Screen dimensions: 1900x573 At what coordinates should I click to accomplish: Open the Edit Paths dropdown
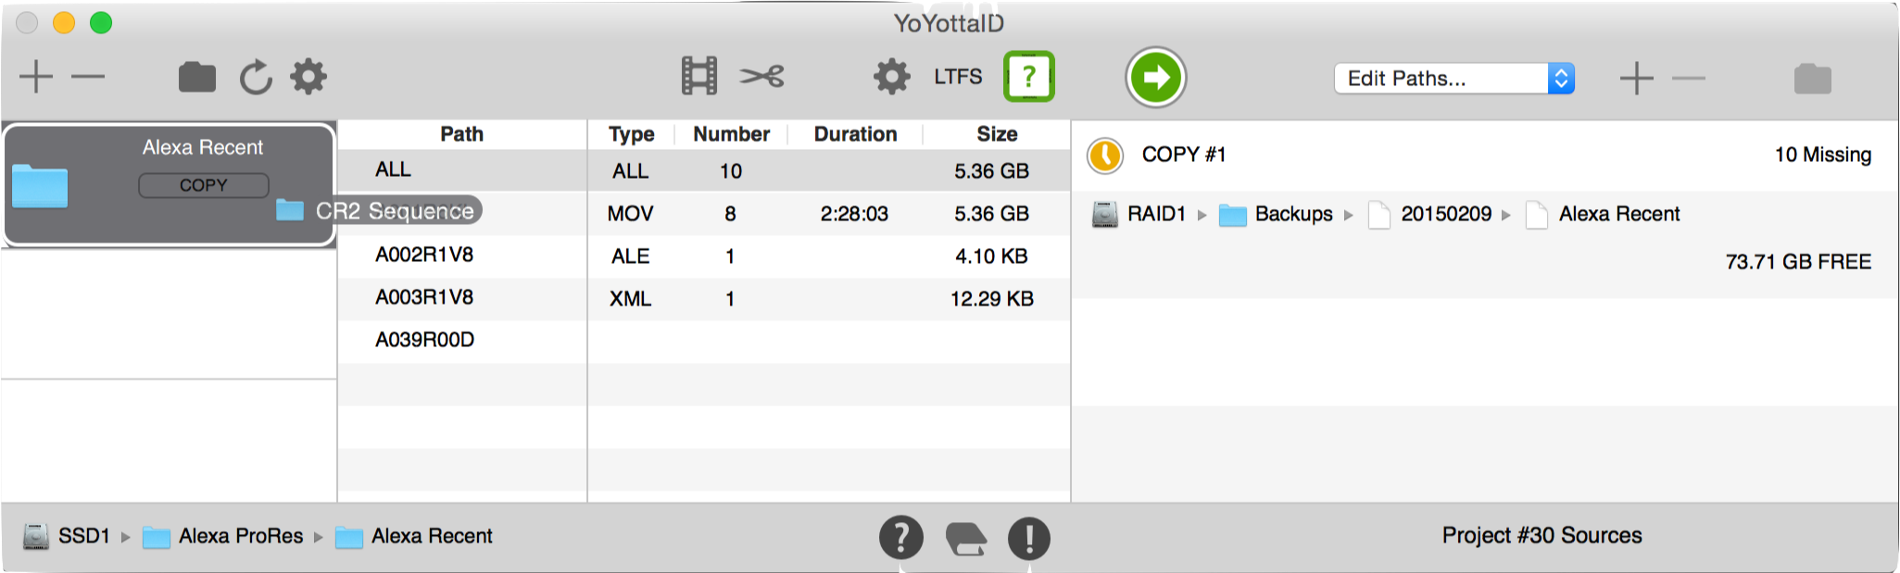pos(1453,79)
